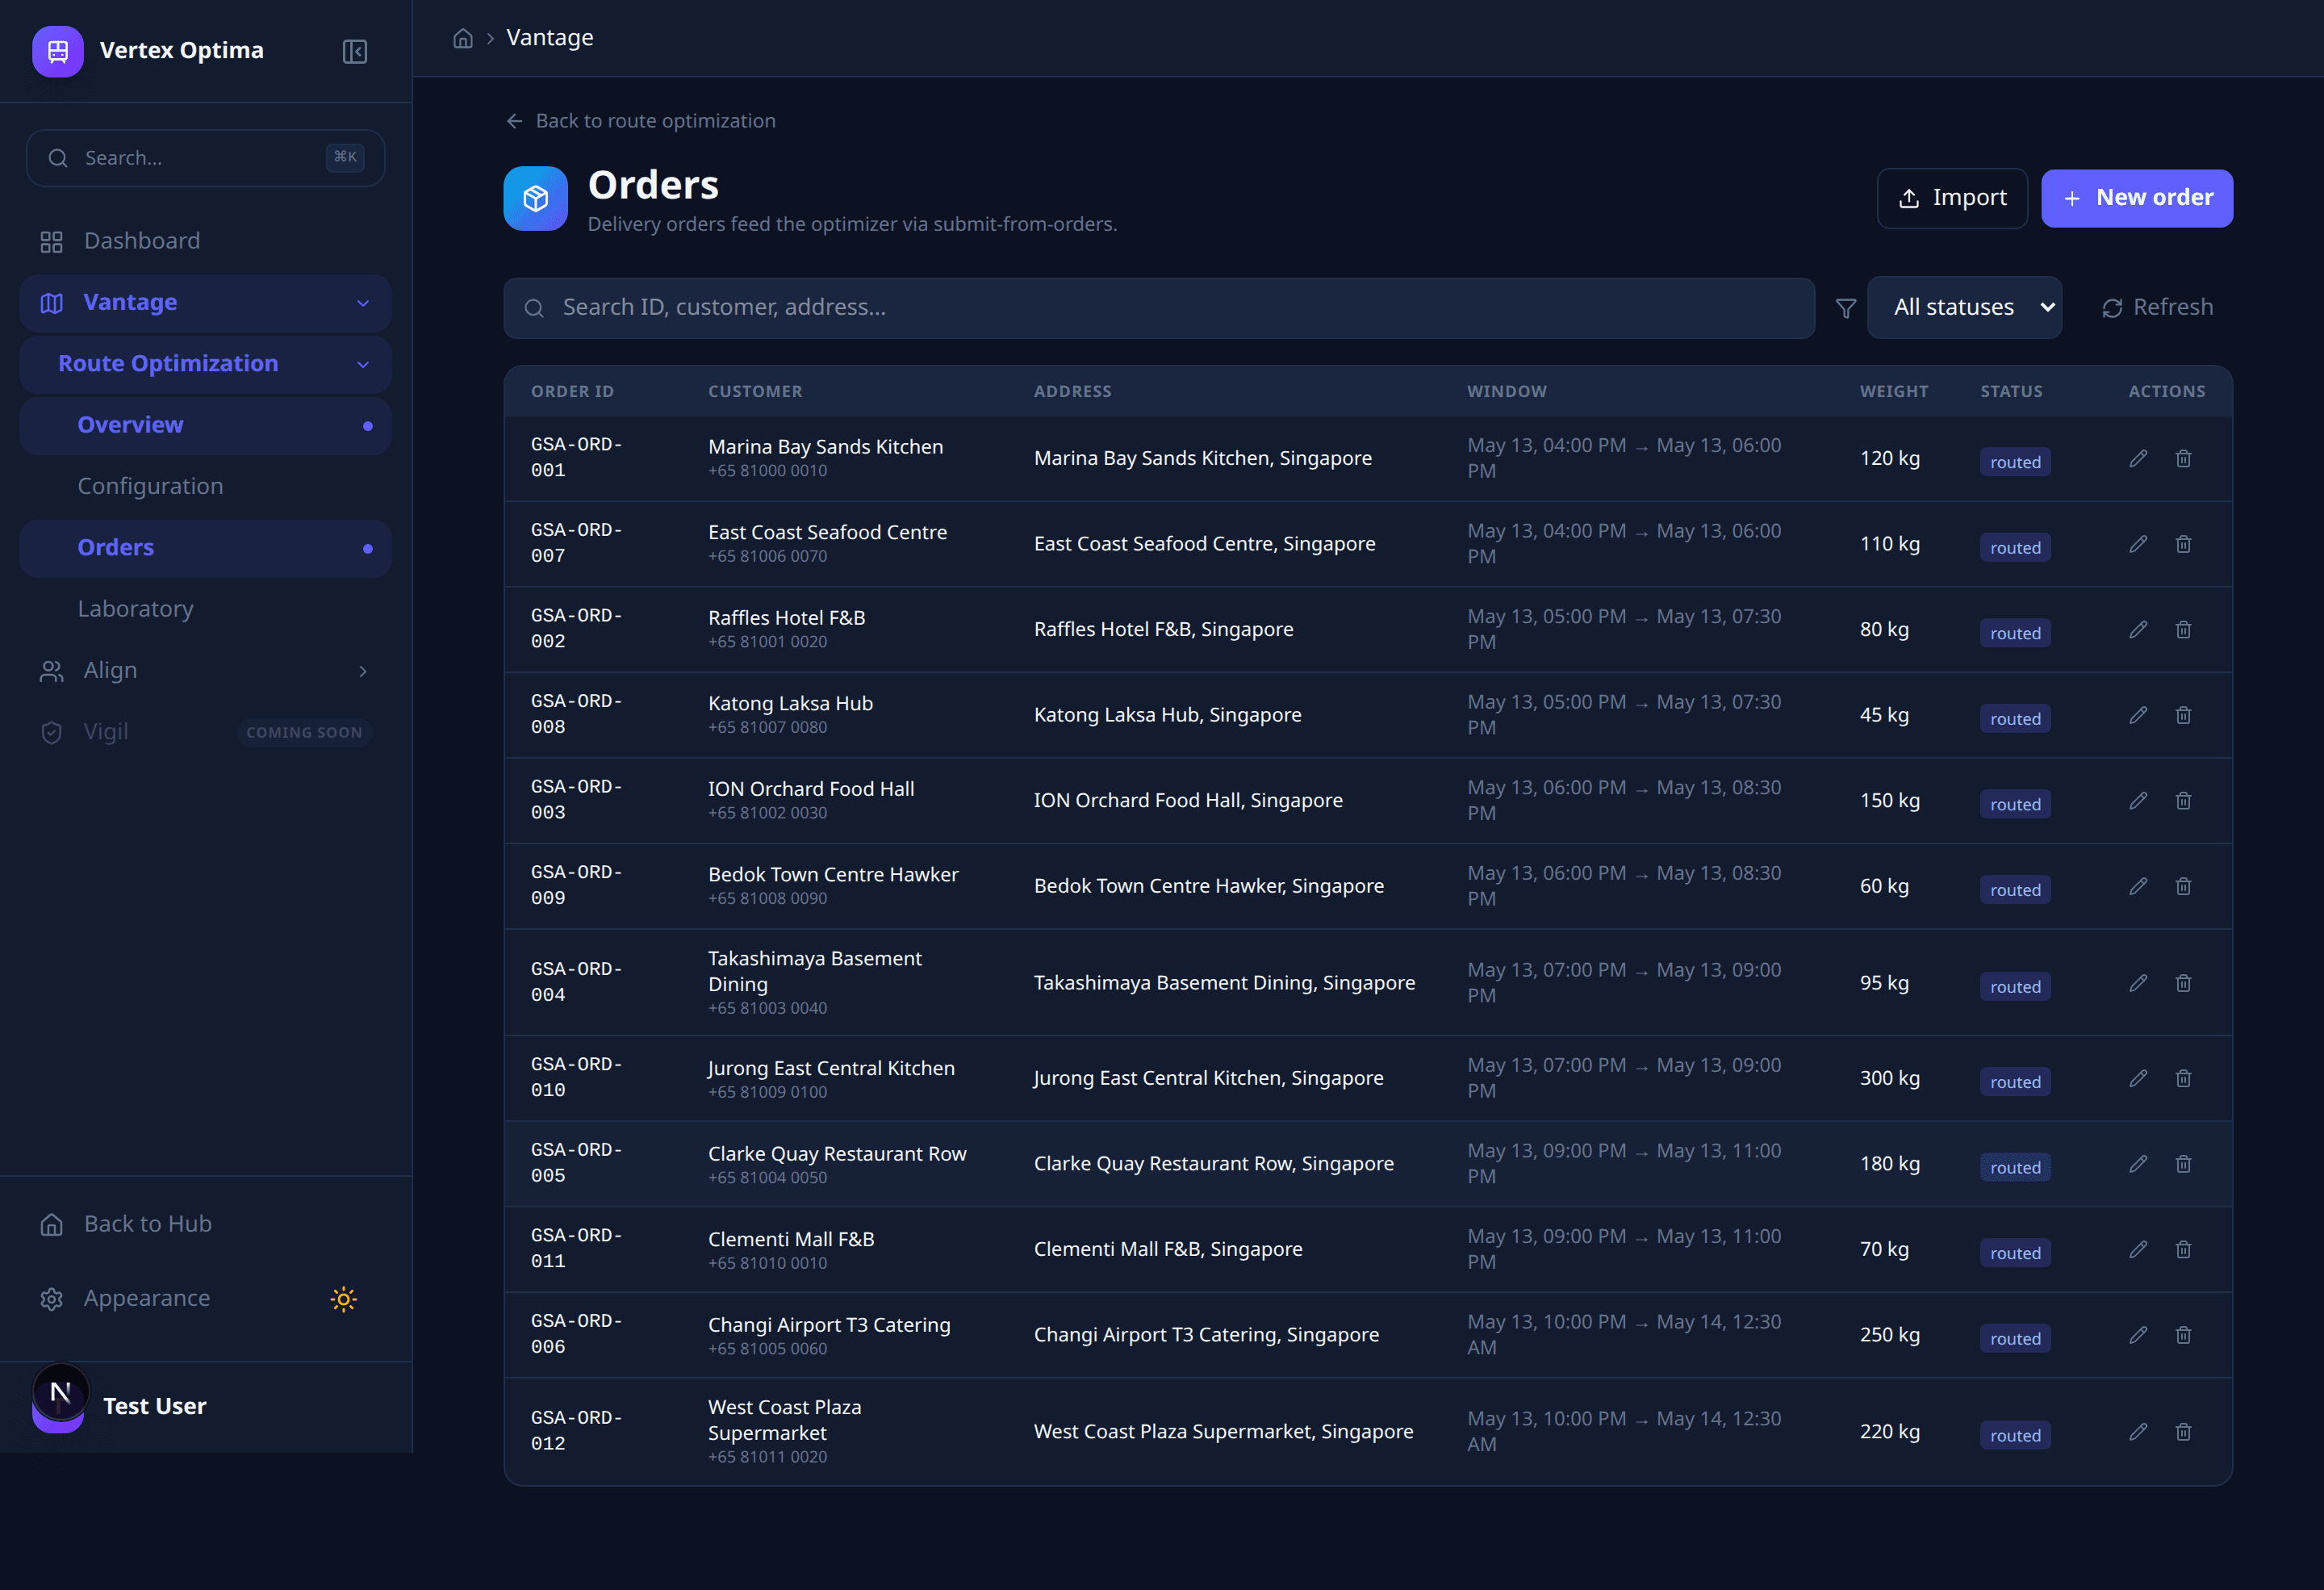The width and height of the screenshot is (2324, 1590).
Task: Delete order GSA-ORD-001 with trash icon
Action: coord(2183,458)
